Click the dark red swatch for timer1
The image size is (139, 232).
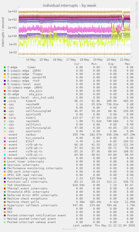pyautogui.click(x=5, y=118)
